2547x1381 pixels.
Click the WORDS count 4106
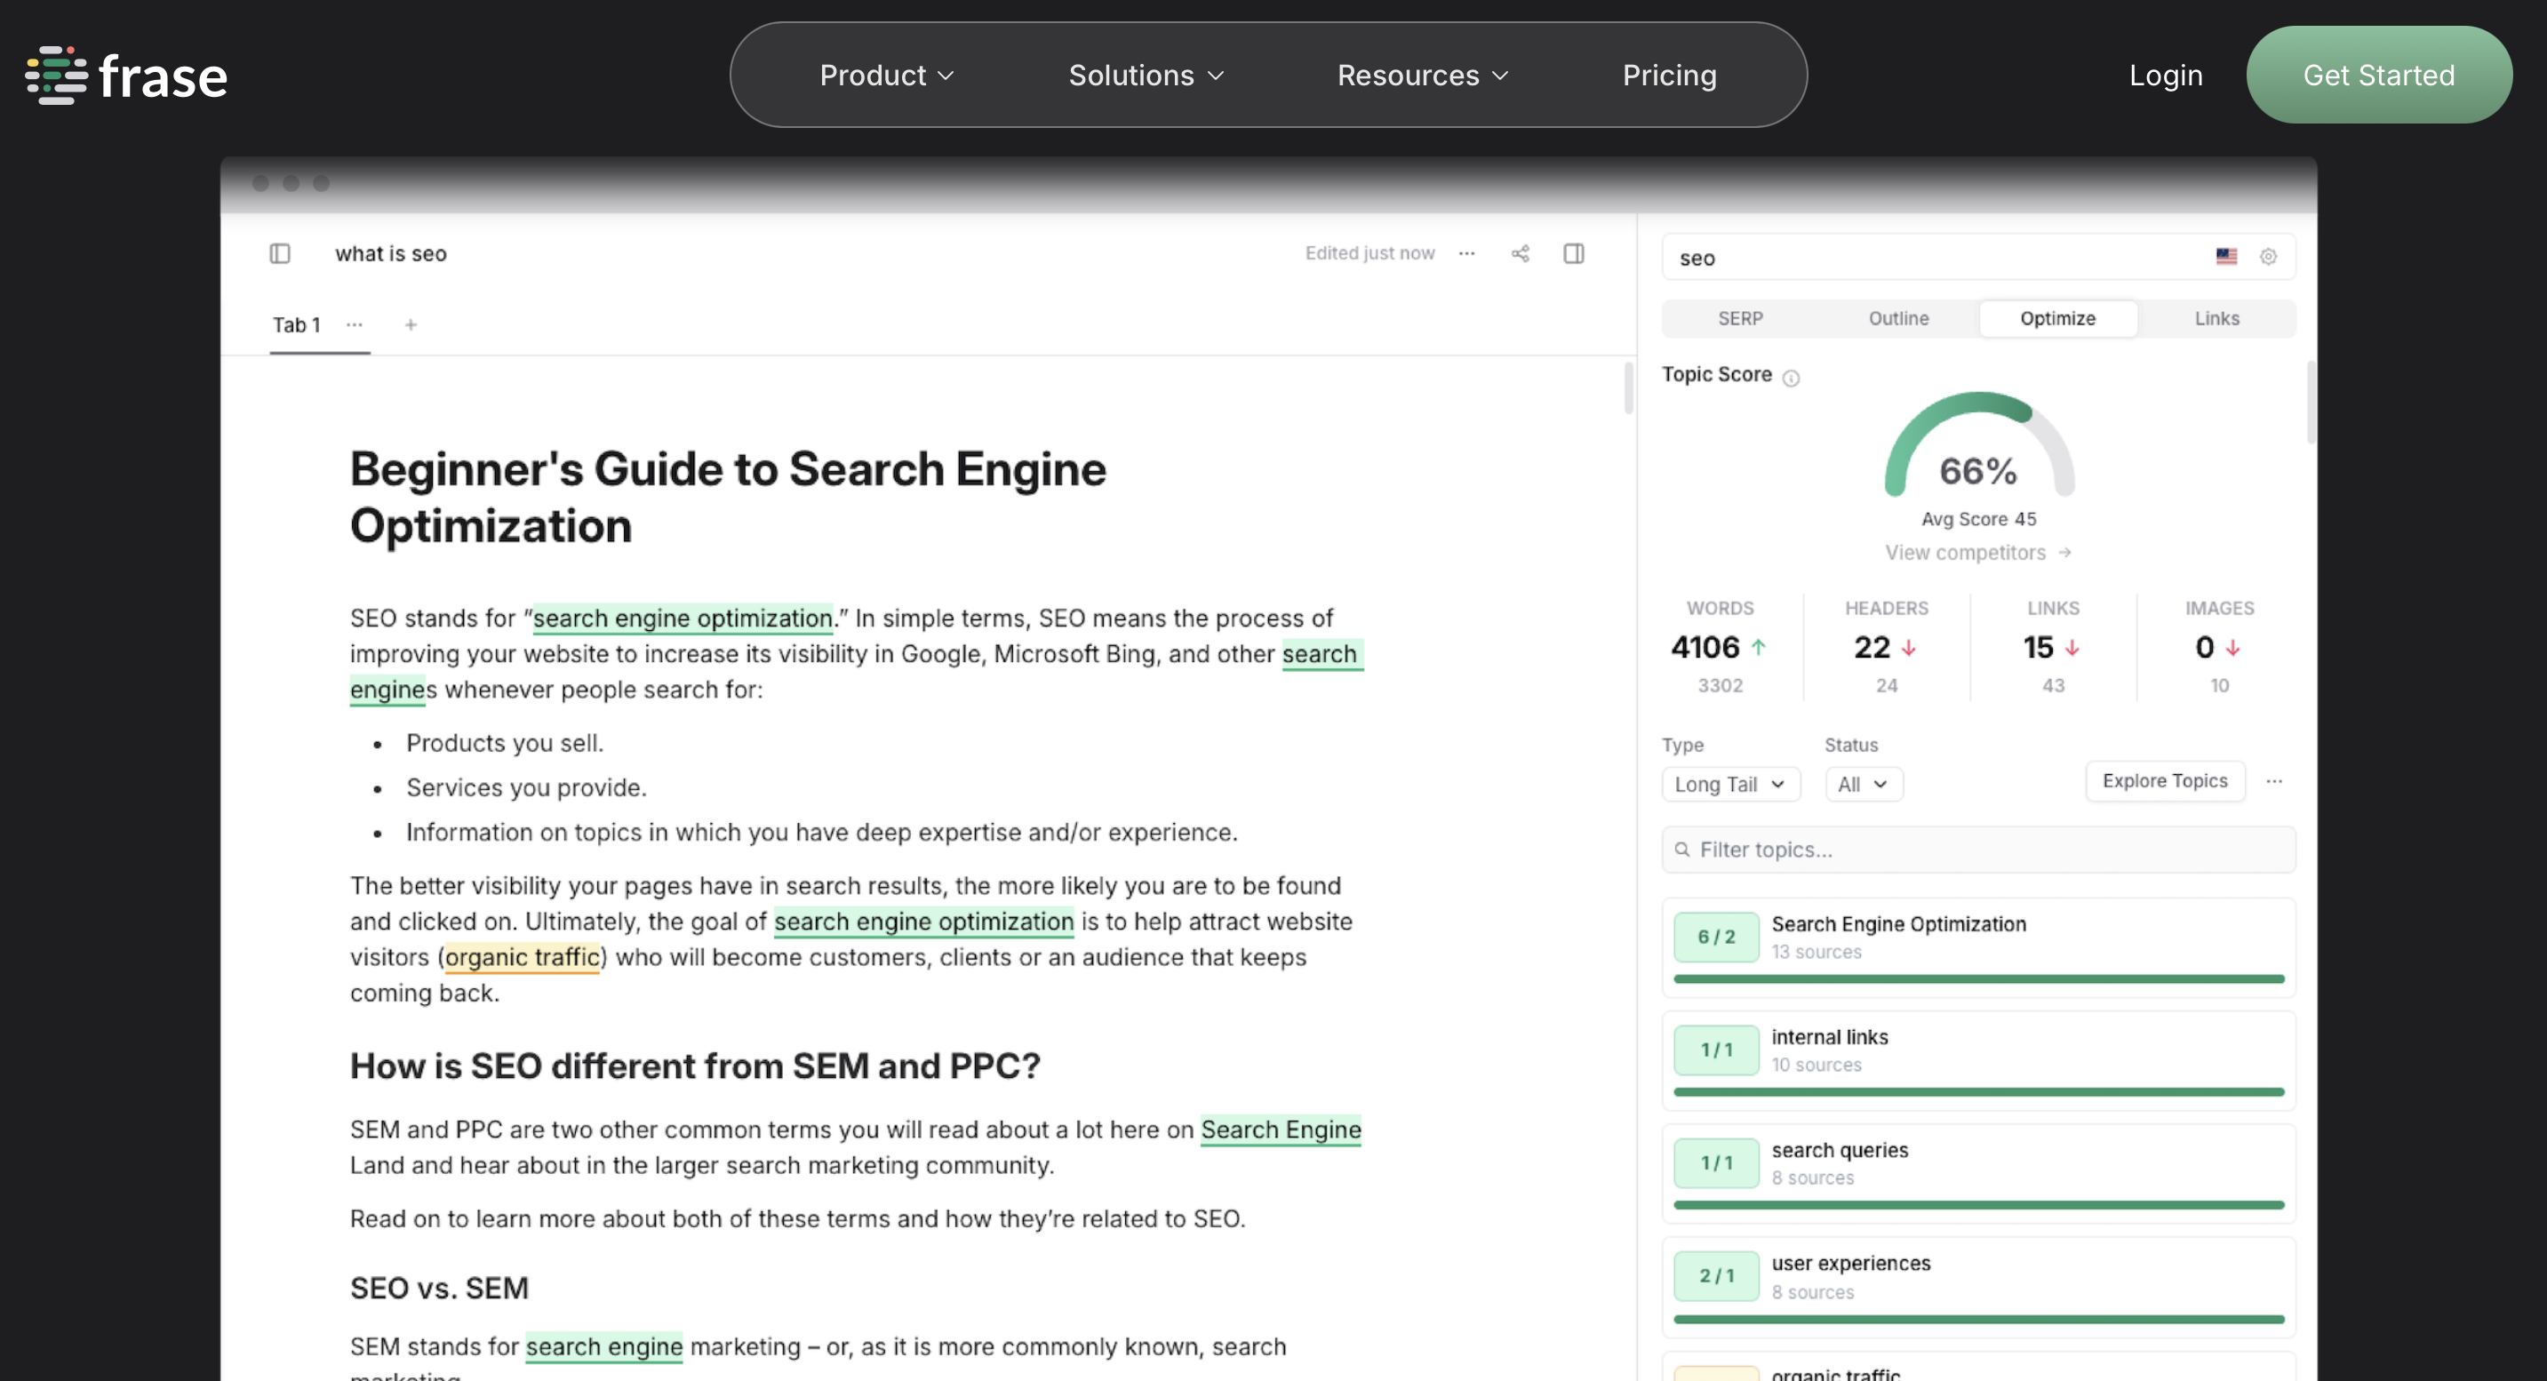[1705, 648]
